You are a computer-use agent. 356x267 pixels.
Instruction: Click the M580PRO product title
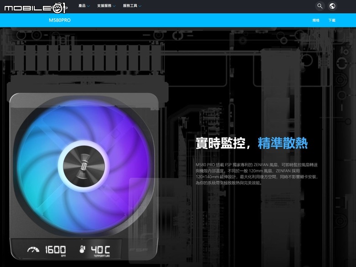click(60, 20)
